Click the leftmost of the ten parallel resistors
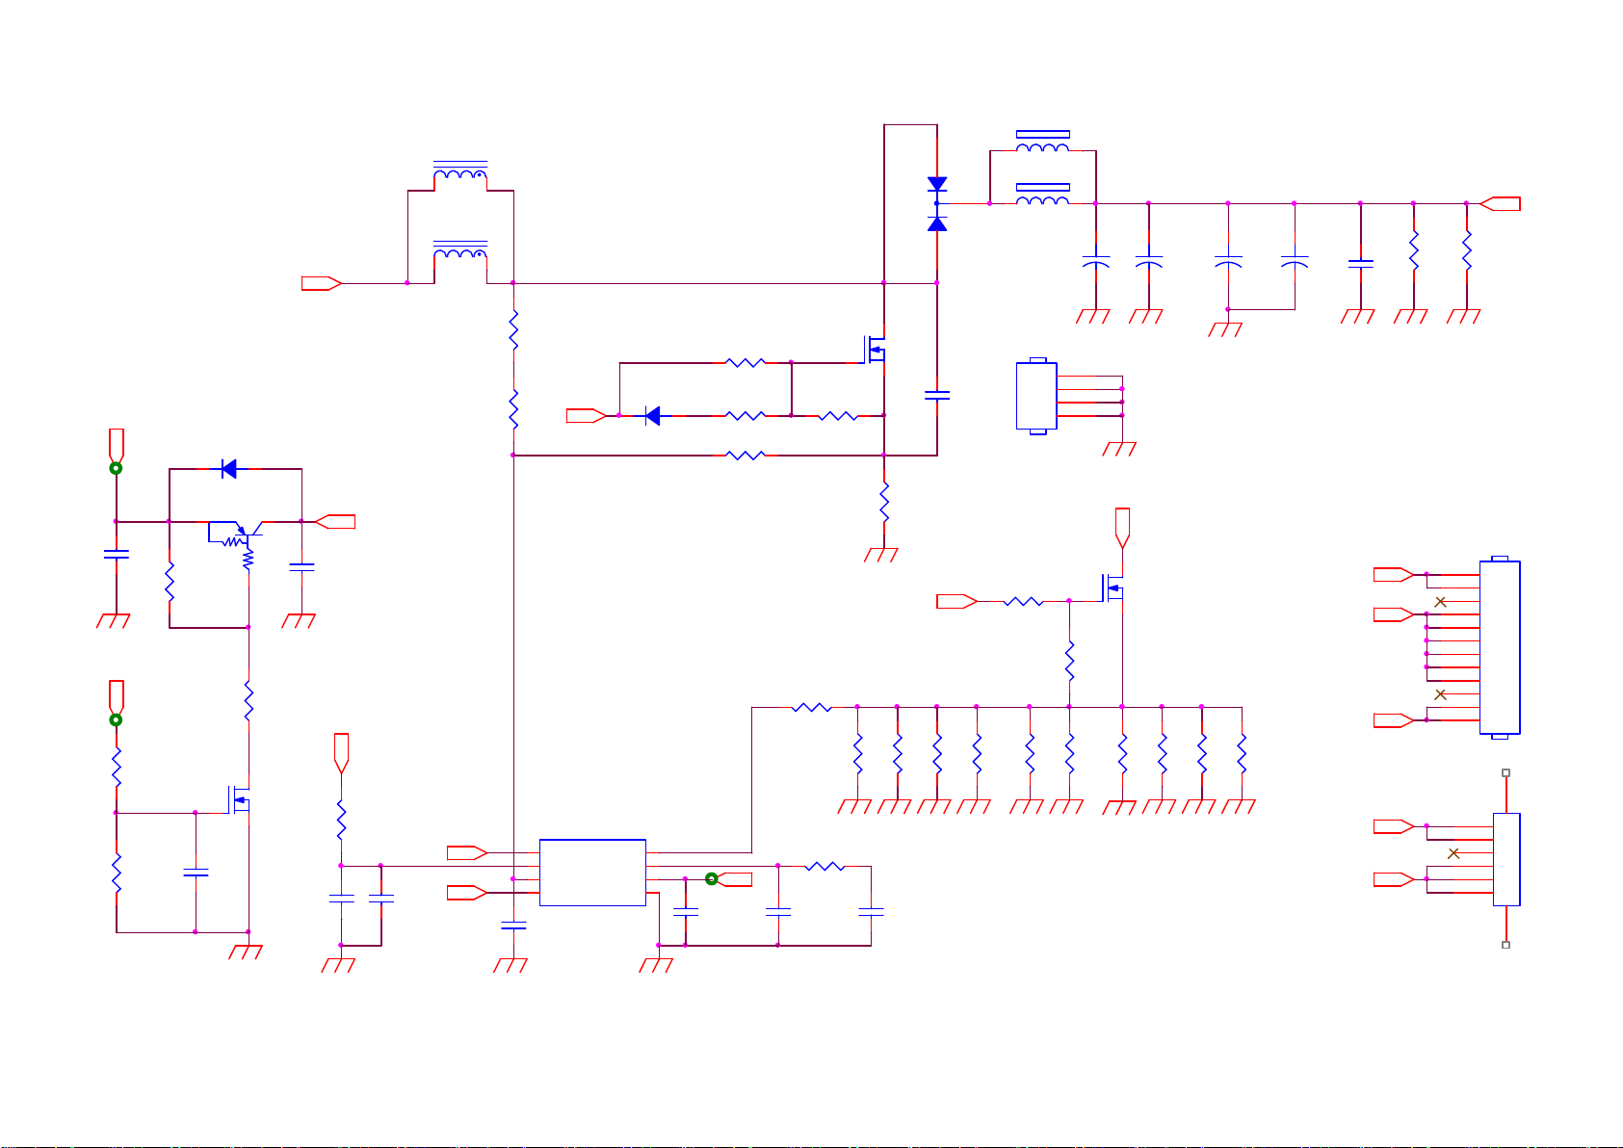This screenshot has height=1148, width=1623. point(857,754)
